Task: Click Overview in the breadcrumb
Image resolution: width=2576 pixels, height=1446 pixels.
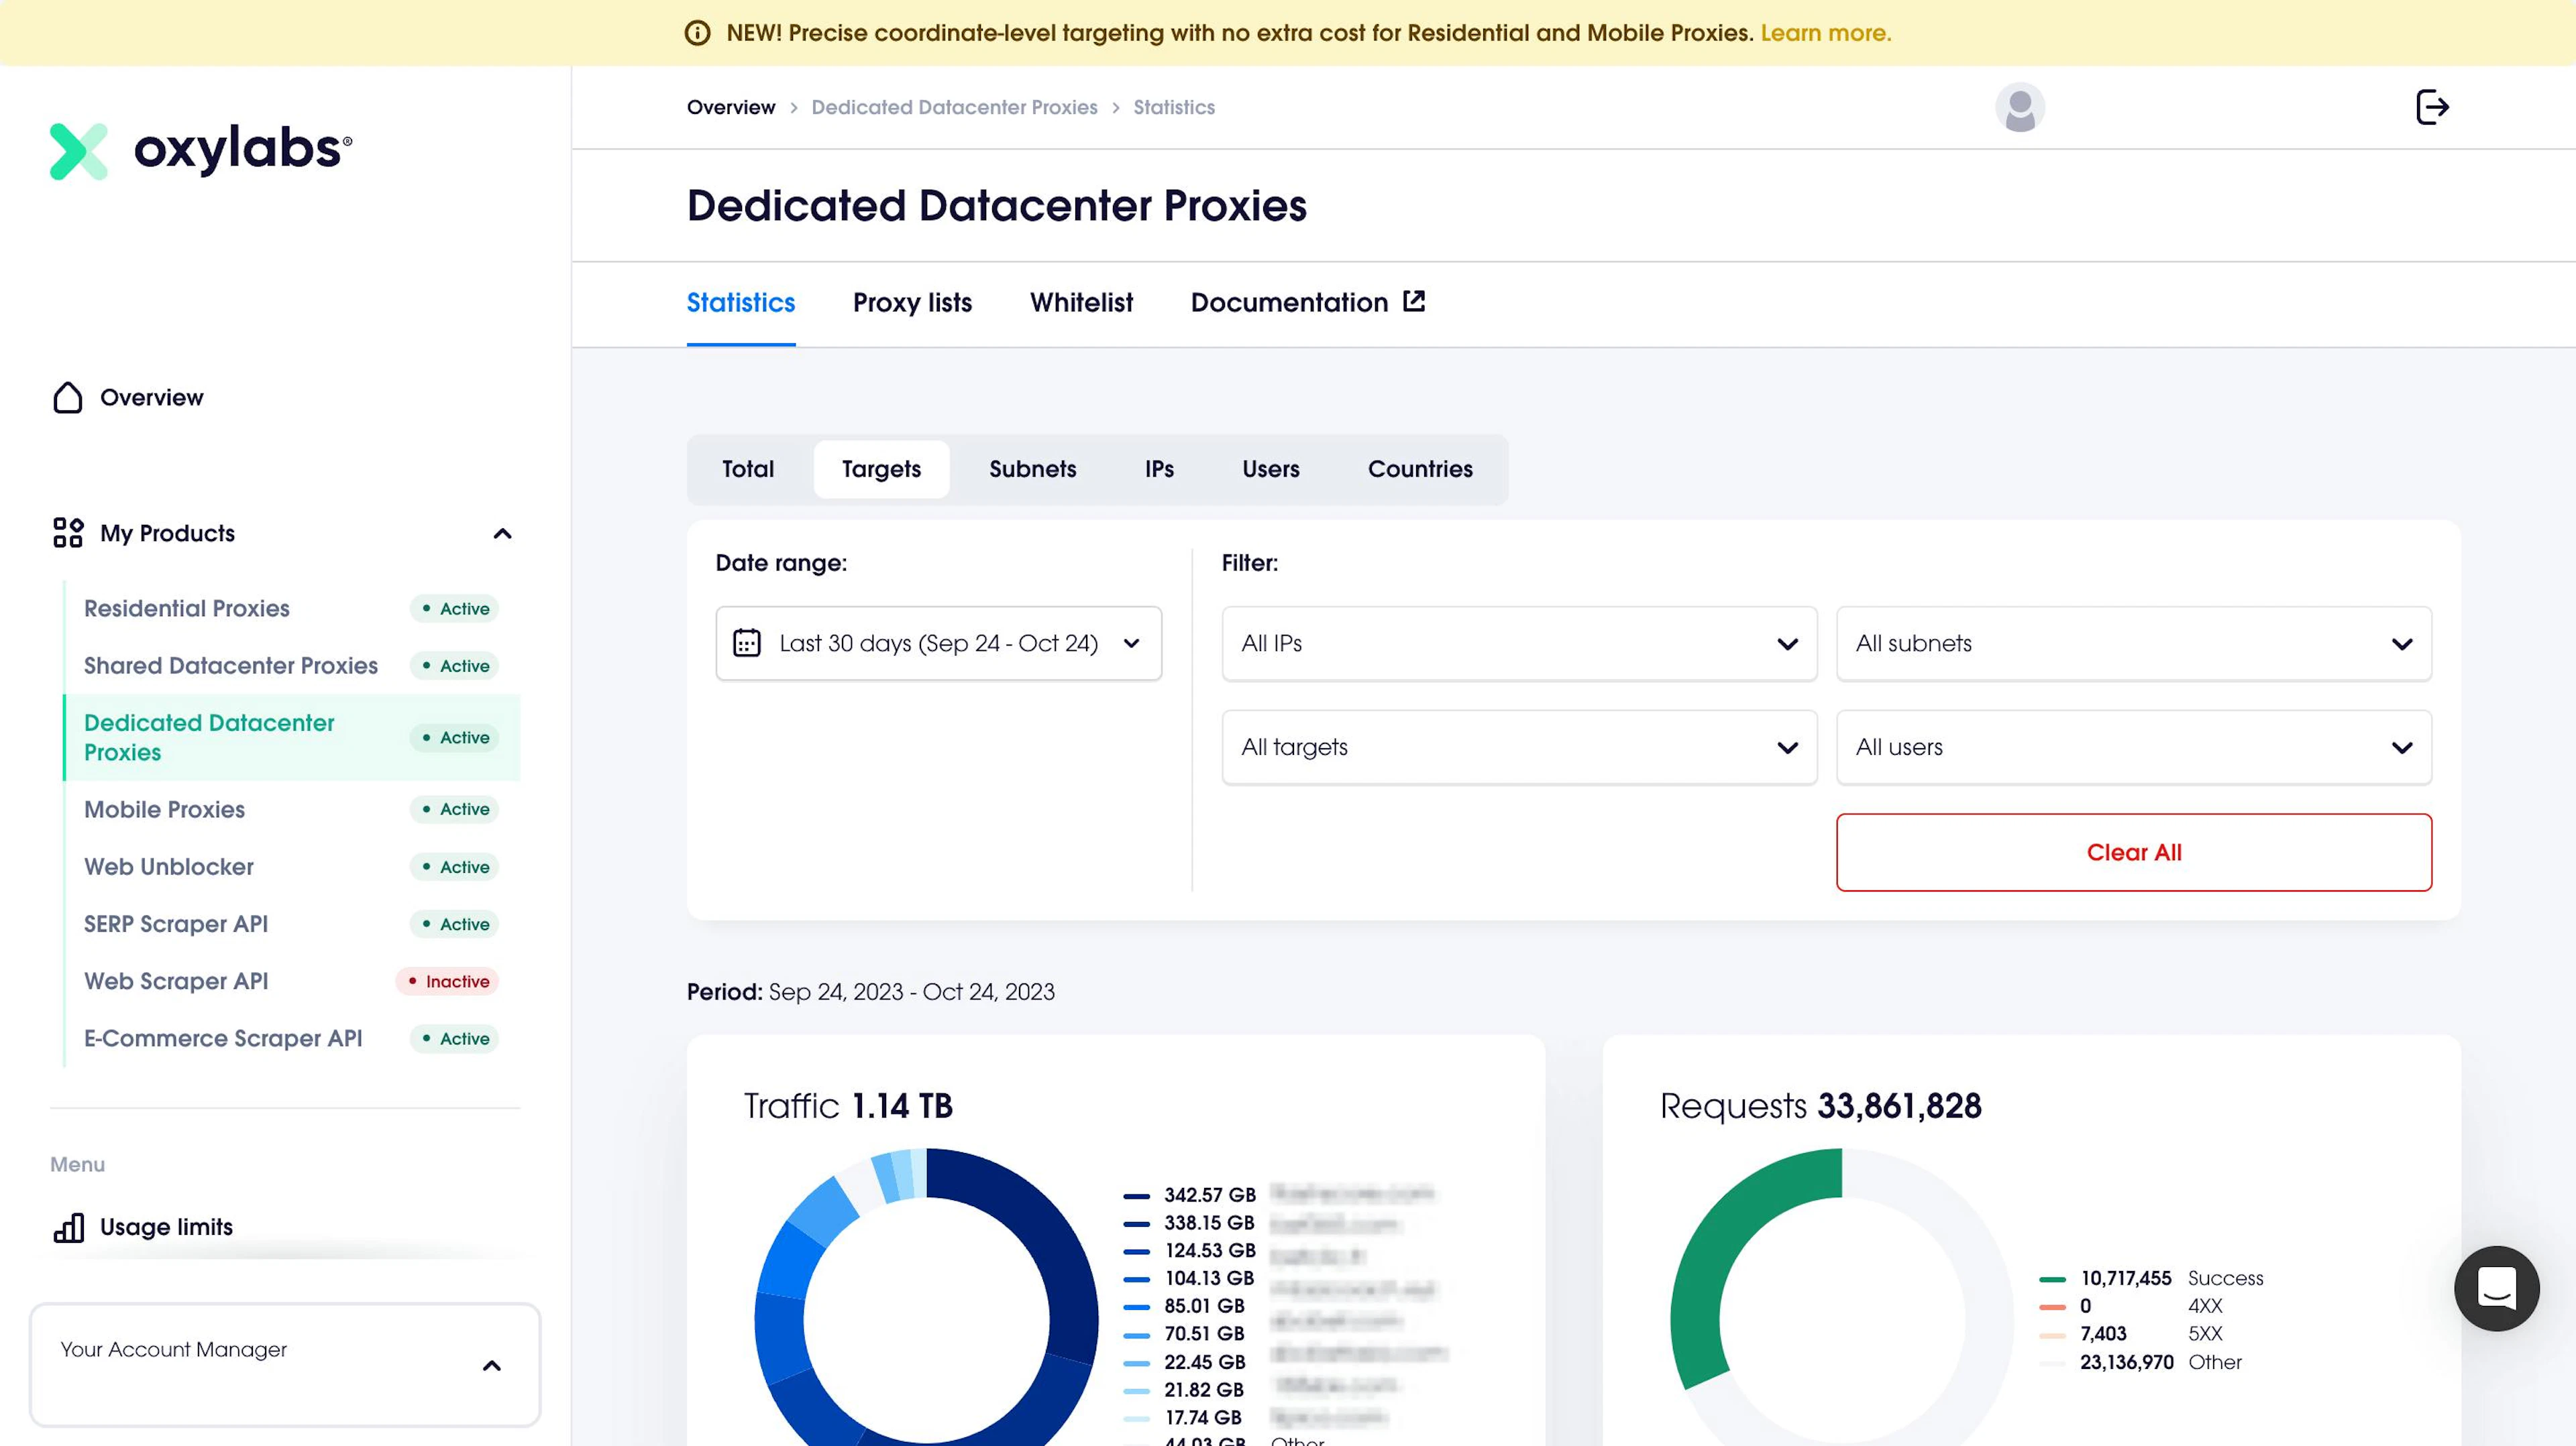Action: click(731, 107)
